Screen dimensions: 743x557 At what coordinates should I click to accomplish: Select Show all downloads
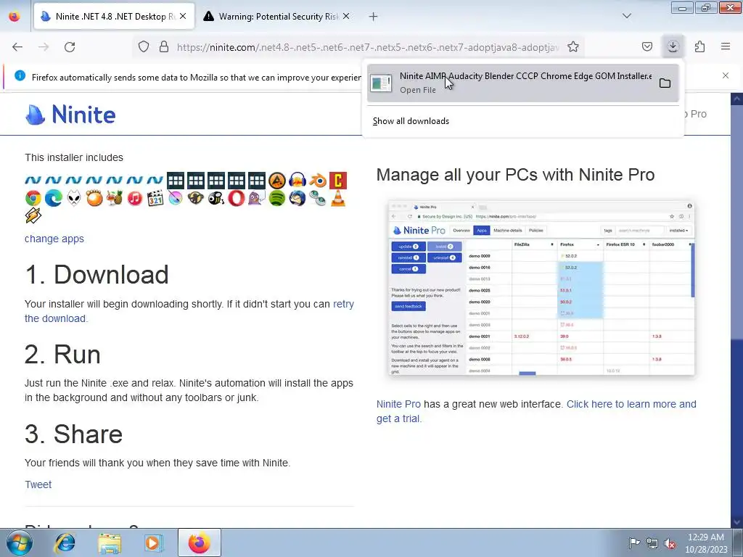(x=411, y=121)
